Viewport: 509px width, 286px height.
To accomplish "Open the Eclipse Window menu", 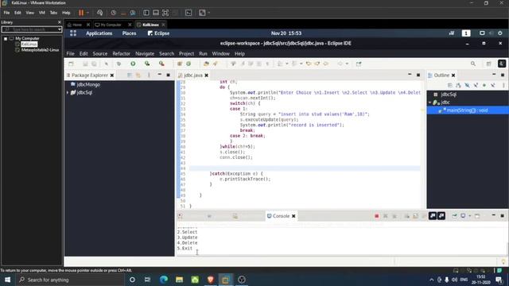I will click(221, 54).
